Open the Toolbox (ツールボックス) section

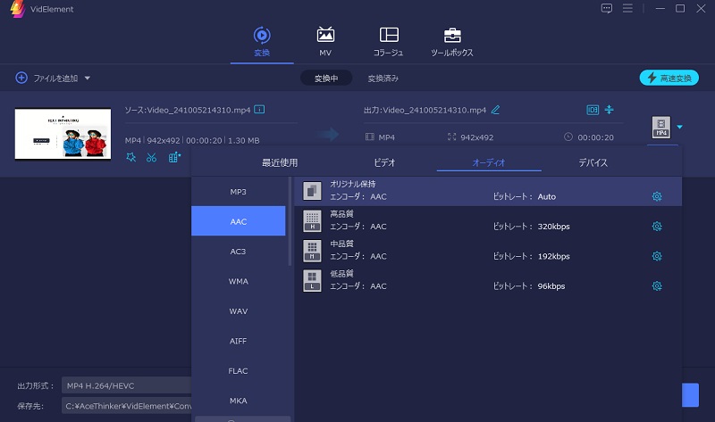[452, 42]
